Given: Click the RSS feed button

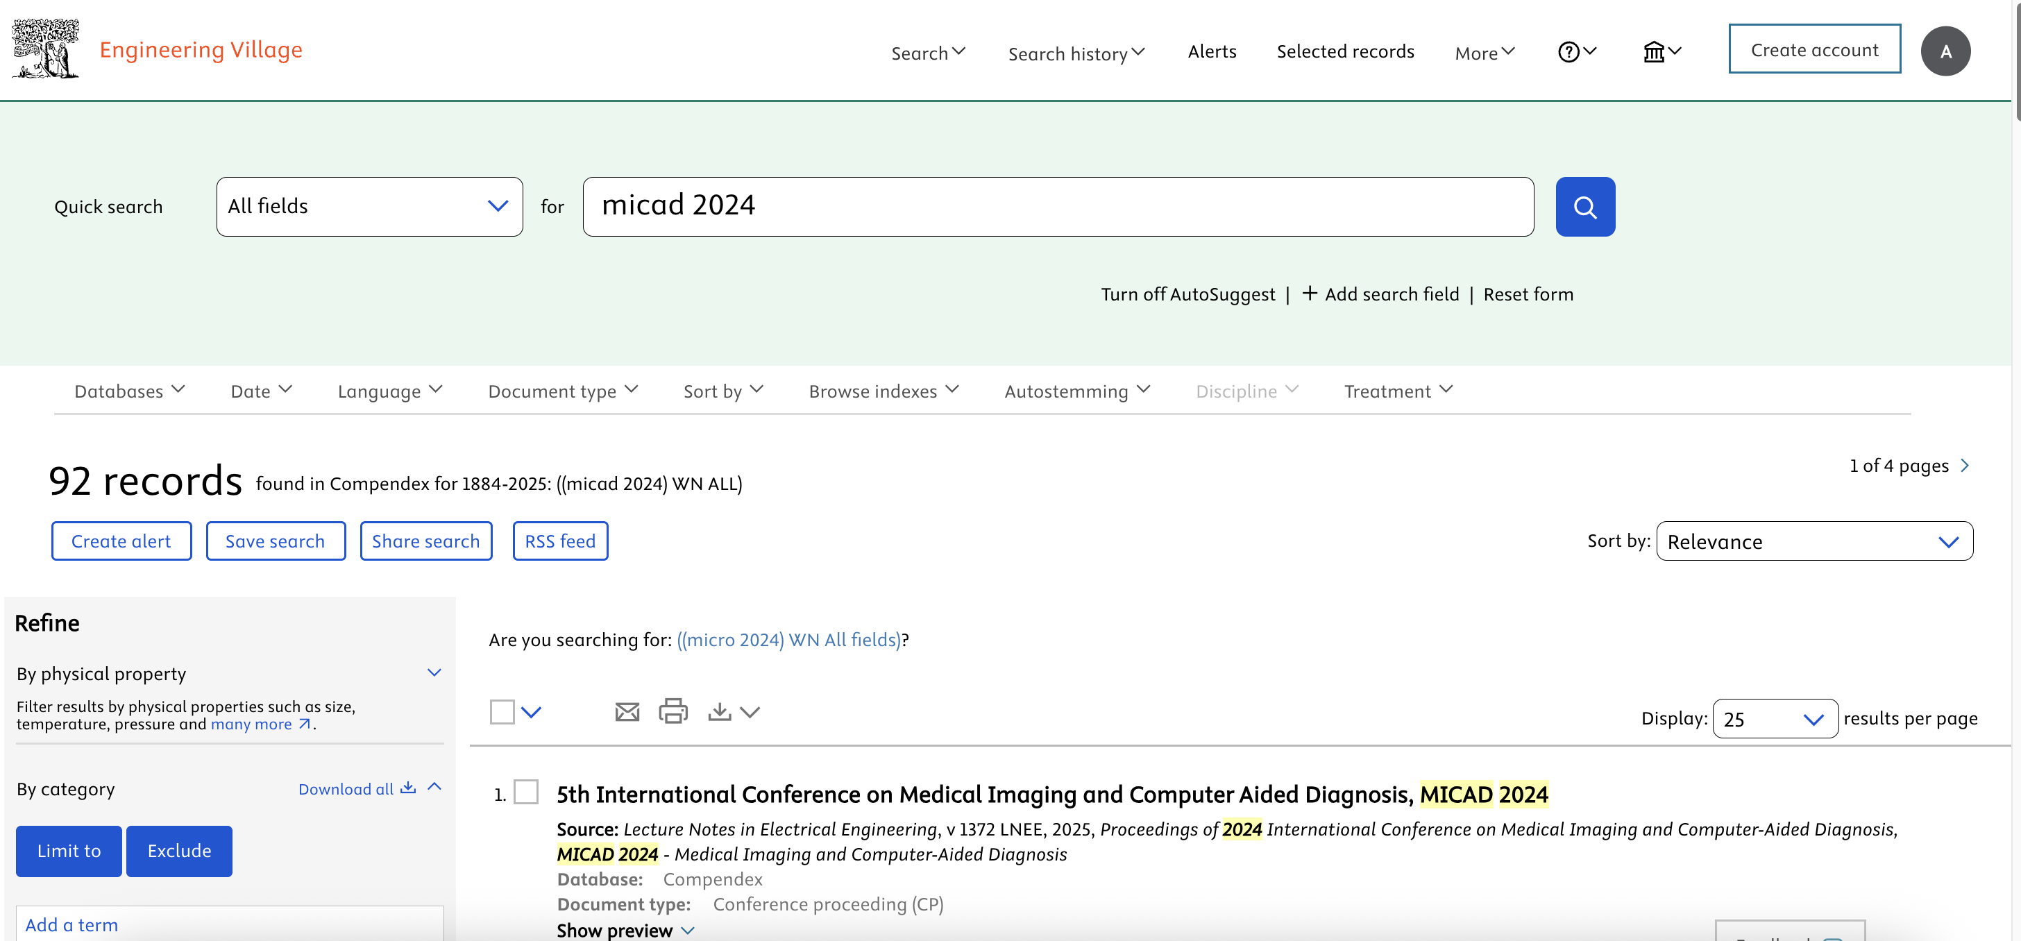Looking at the screenshot, I should pyautogui.click(x=560, y=541).
